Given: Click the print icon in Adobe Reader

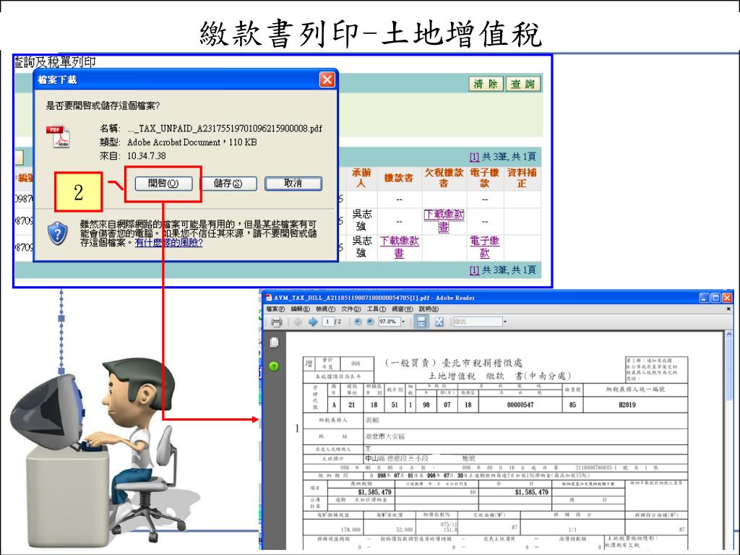Looking at the screenshot, I should pyautogui.click(x=277, y=322).
